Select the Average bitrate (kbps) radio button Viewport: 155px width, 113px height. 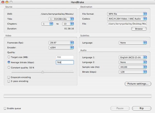[x=9, y=62]
